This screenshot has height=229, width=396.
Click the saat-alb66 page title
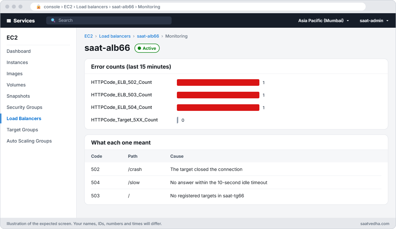(107, 48)
